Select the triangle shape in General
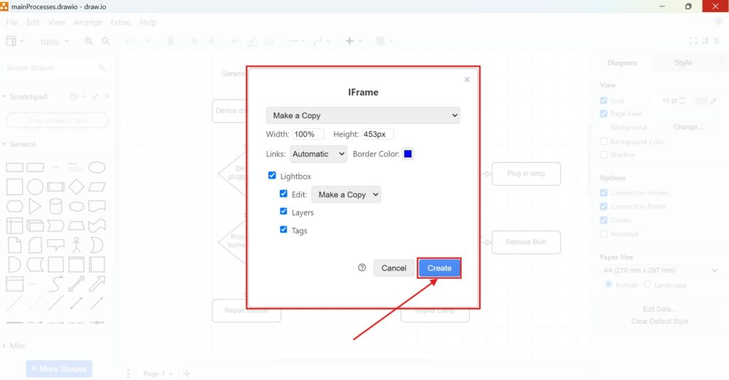Image resolution: width=729 pixels, height=380 pixels. pyautogui.click(x=35, y=206)
